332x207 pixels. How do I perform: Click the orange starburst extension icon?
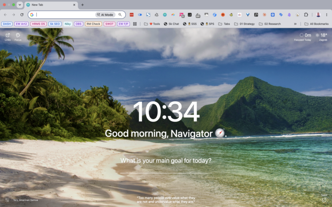point(264,15)
